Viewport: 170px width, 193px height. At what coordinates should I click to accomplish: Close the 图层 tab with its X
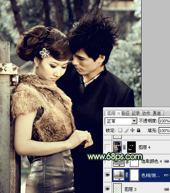pos(118,113)
